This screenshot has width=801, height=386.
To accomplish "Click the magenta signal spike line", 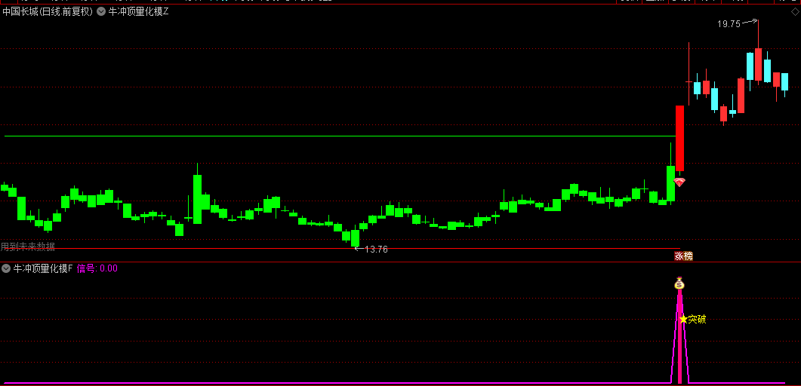I will 679,336.
